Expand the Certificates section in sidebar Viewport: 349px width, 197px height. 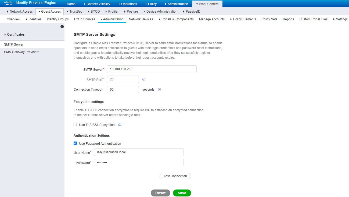point(14,35)
